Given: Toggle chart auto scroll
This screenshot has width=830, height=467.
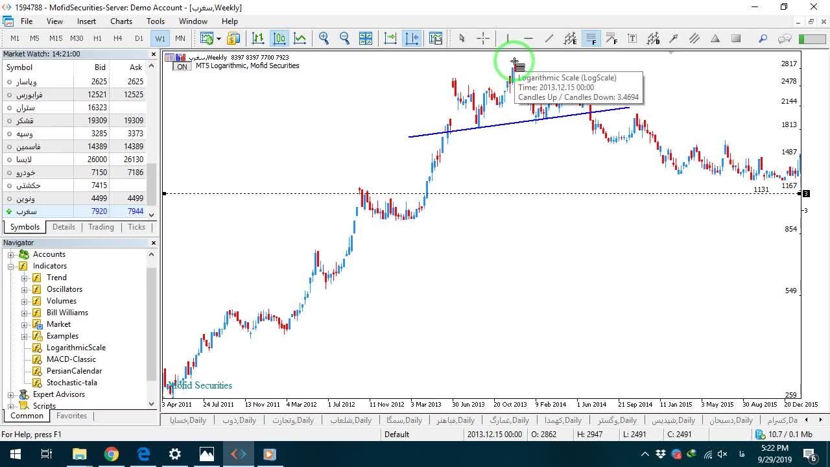Looking at the screenshot, I should click(x=412, y=38).
